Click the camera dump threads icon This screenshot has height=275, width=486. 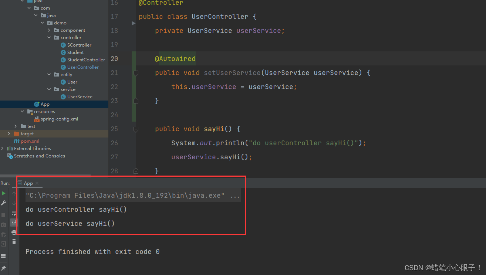pyautogui.click(x=3, y=225)
